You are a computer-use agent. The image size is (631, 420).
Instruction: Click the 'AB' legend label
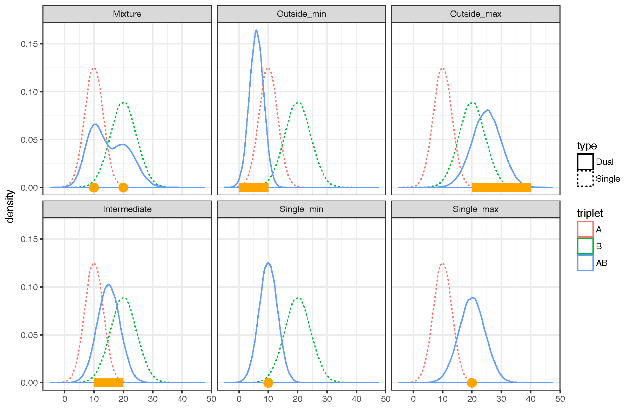coord(602,263)
